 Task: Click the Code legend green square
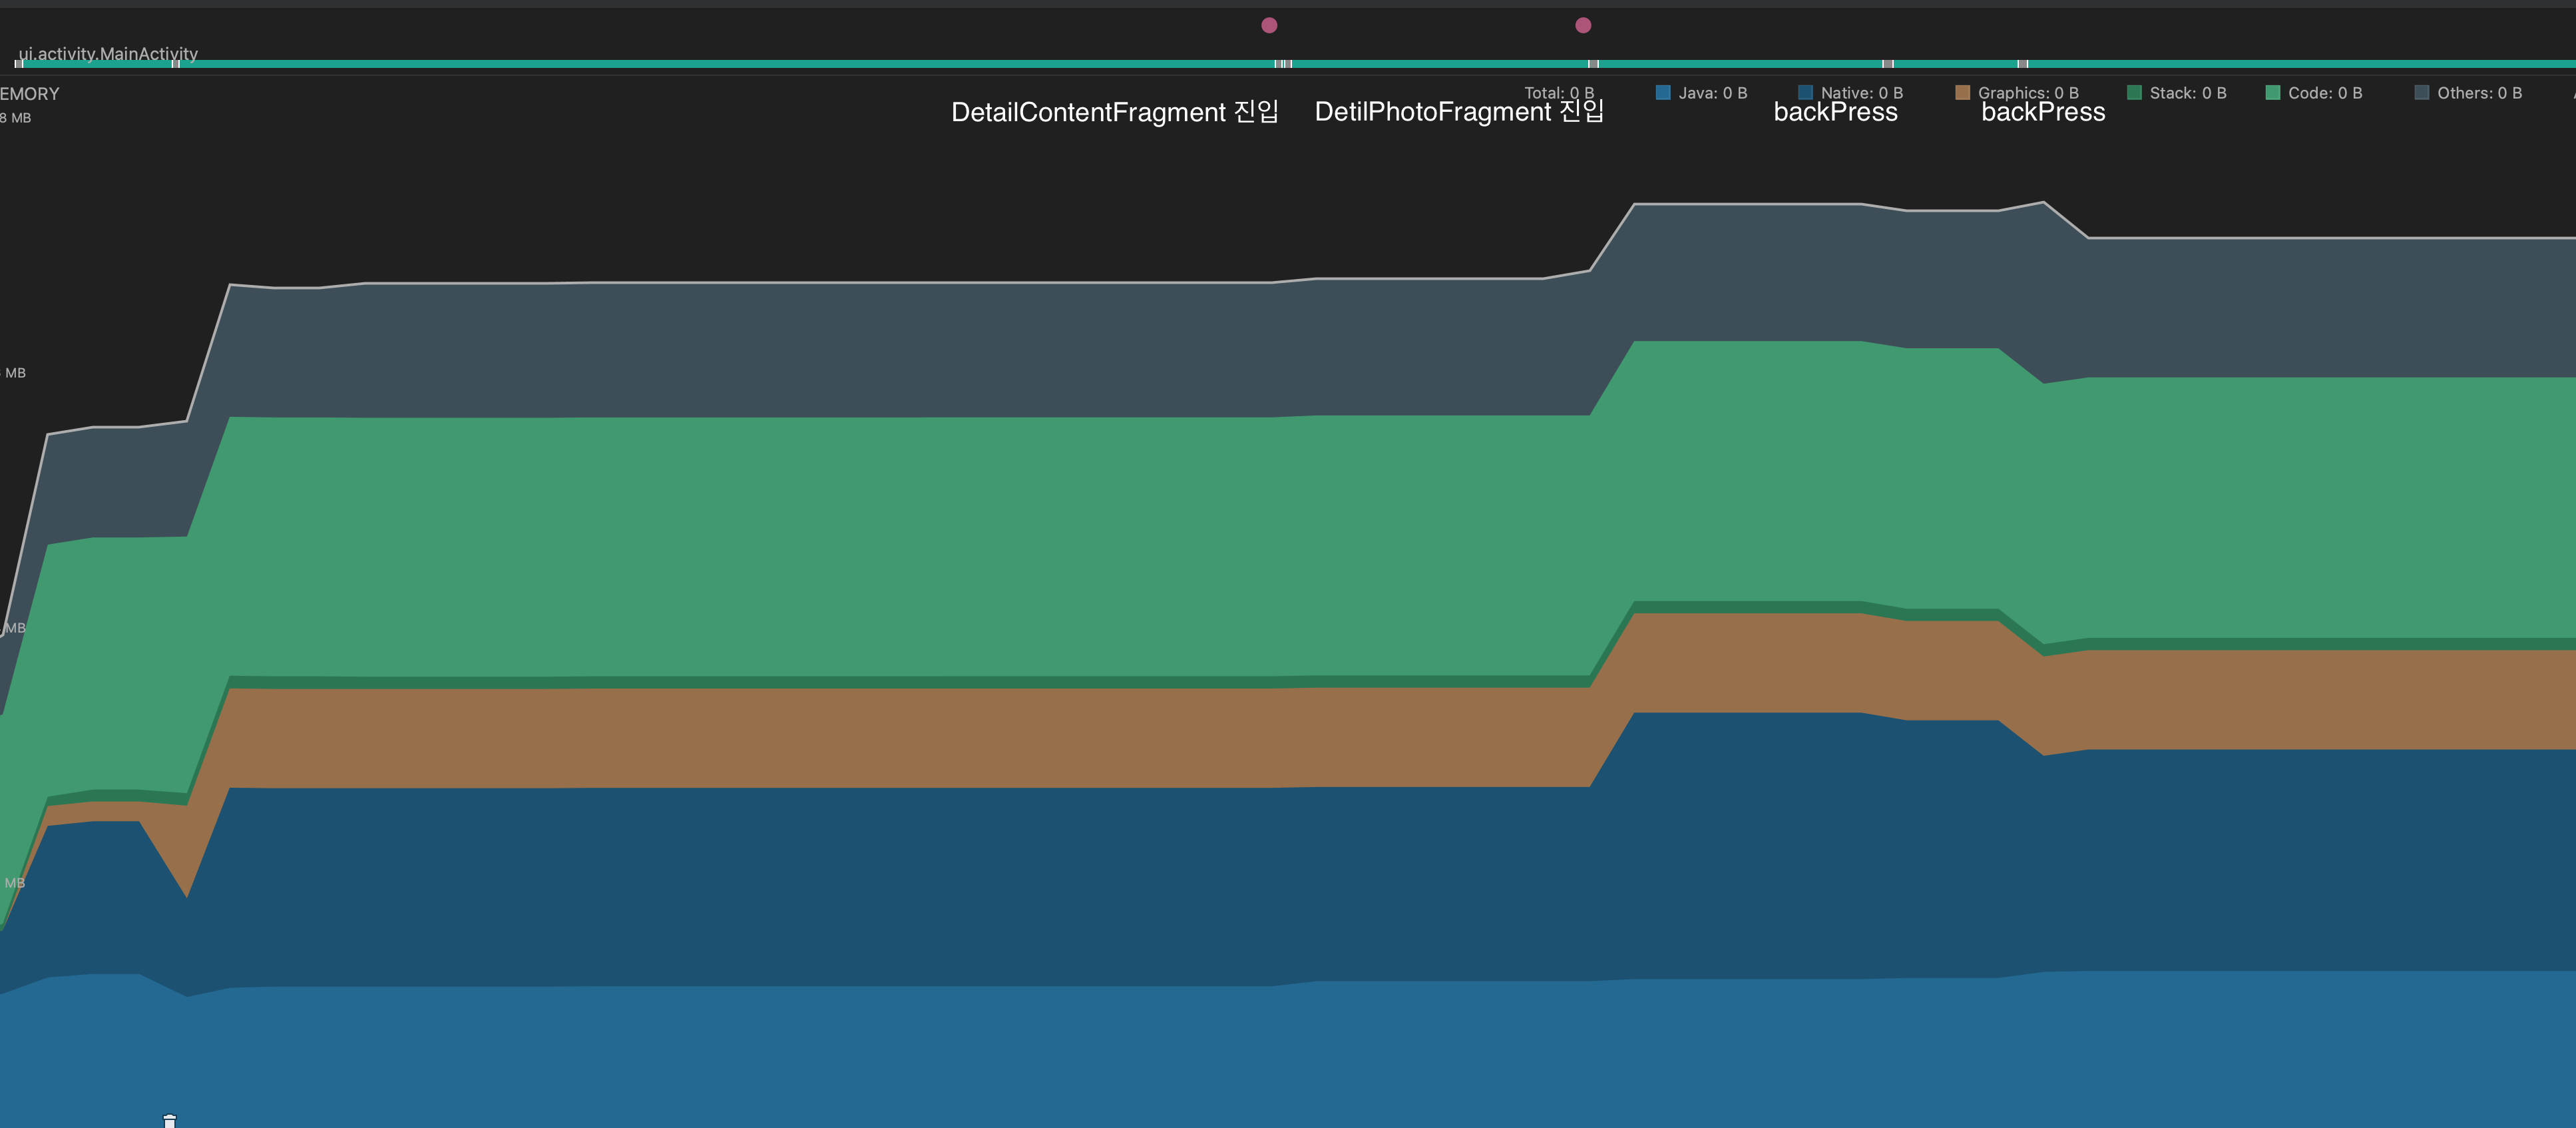[2272, 93]
